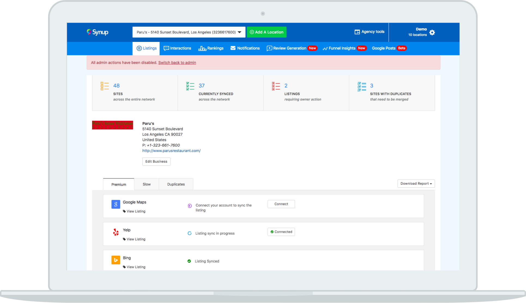The width and height of the screenshot is (526, 303).
Task: Click the Demo 10 locations account label
Action: tap(418, 32)
